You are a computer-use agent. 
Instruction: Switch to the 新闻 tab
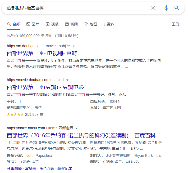coord(71,24)
